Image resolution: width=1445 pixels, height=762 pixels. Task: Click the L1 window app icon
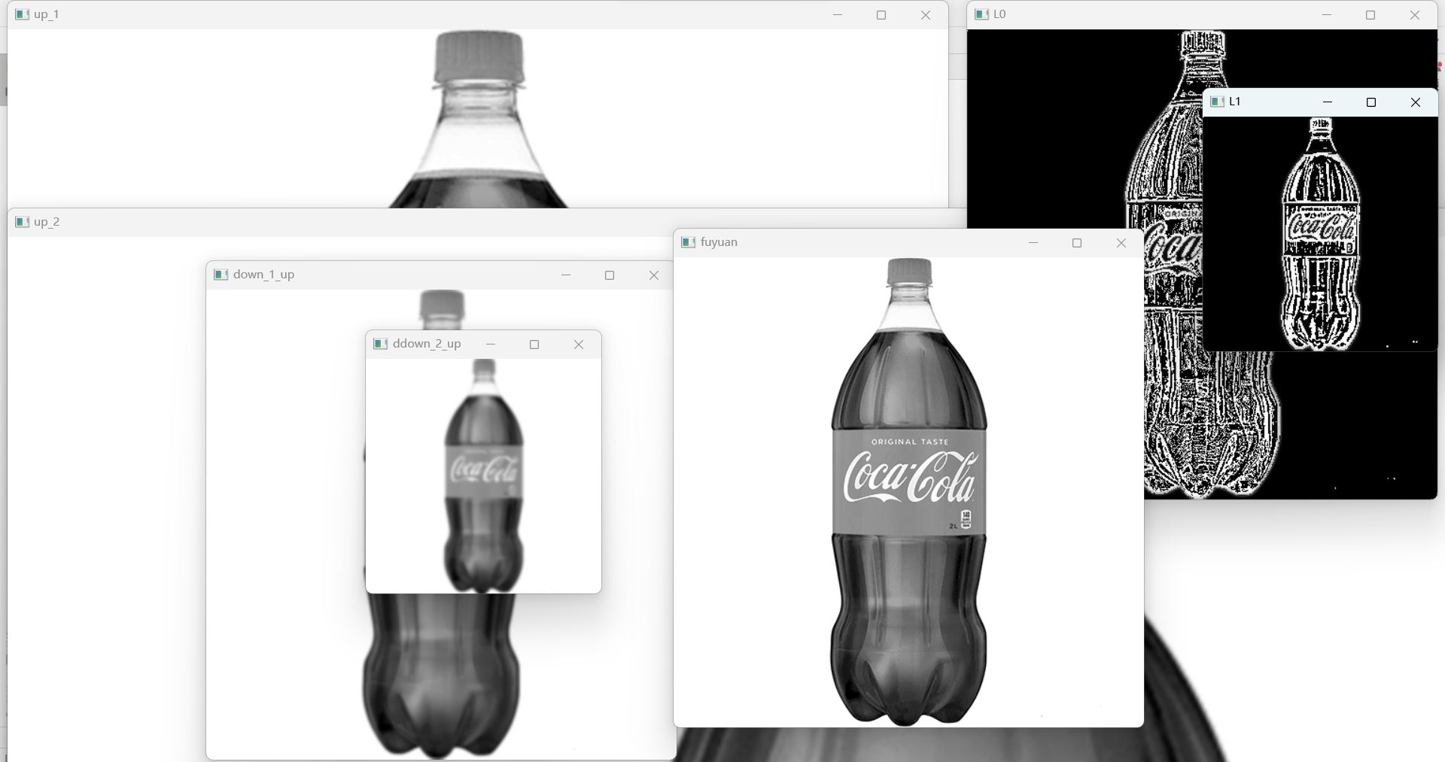[x=1218, y=102]
